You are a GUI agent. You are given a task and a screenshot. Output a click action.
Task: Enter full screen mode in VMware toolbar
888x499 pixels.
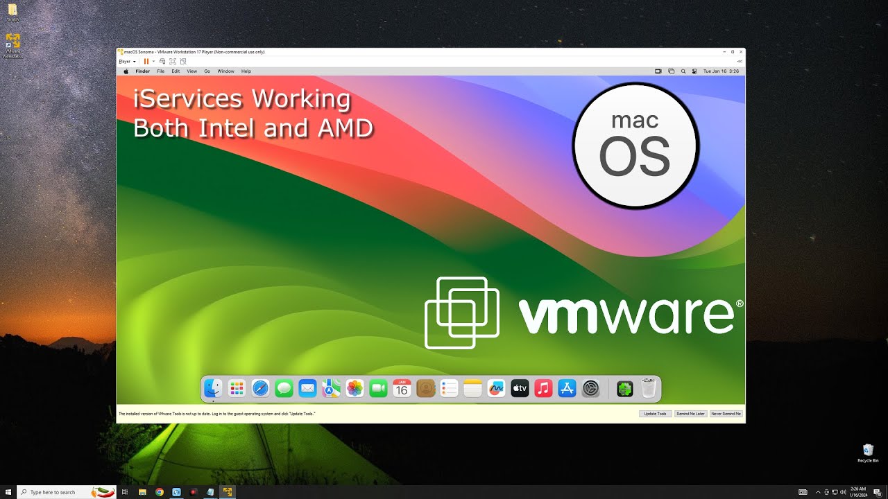click(x=173, y=61)
